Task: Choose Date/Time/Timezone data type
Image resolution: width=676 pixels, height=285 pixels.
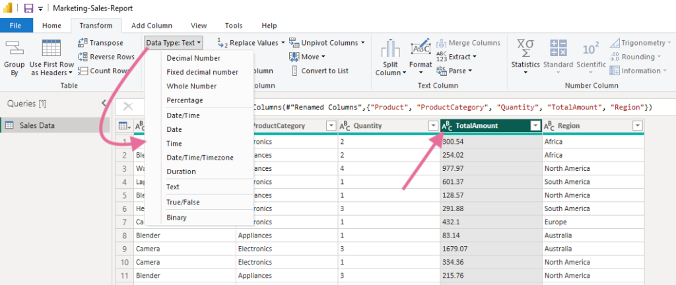Action: tap(199, 158)
